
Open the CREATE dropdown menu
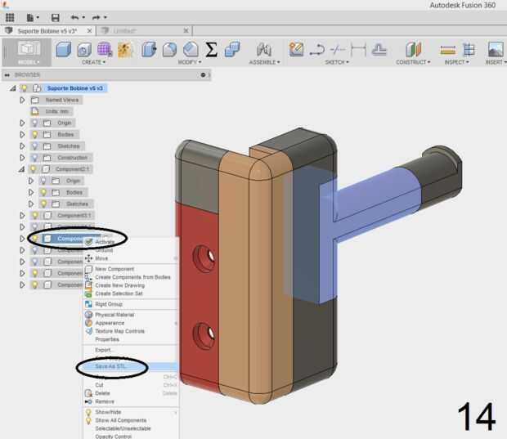[x=93, y=62]
